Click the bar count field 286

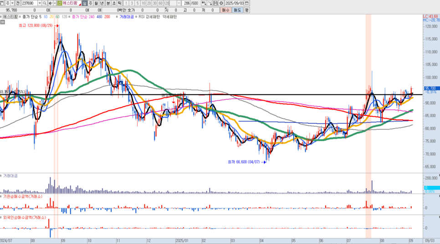187,3
